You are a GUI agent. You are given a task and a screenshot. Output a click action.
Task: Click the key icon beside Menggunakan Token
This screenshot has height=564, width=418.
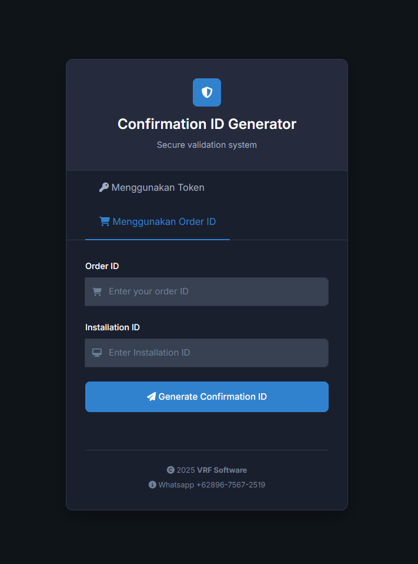(104, 187)
